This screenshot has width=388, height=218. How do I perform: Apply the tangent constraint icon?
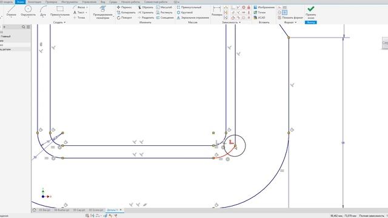click(233, 18)
